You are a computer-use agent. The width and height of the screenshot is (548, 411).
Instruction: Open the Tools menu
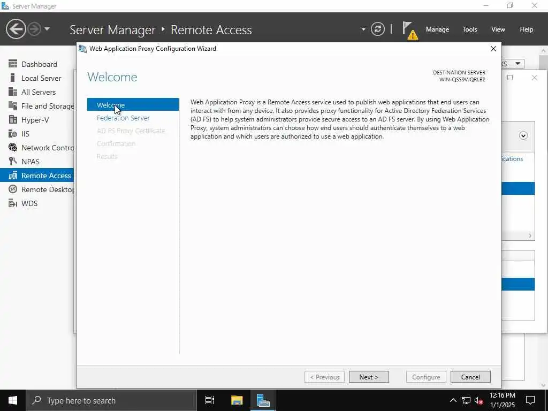[x=469, y=29]
